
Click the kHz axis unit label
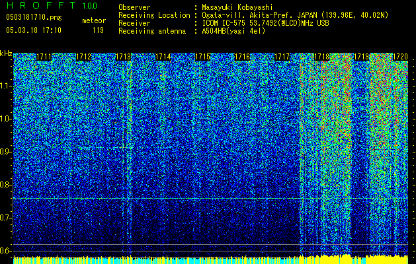[x=6, y=53]
